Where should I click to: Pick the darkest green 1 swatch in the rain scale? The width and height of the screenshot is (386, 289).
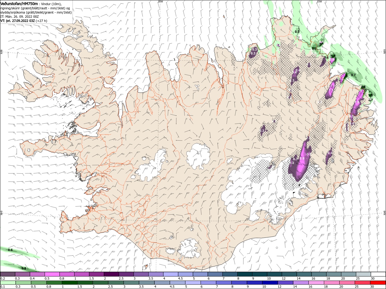(x=69, y=283)
